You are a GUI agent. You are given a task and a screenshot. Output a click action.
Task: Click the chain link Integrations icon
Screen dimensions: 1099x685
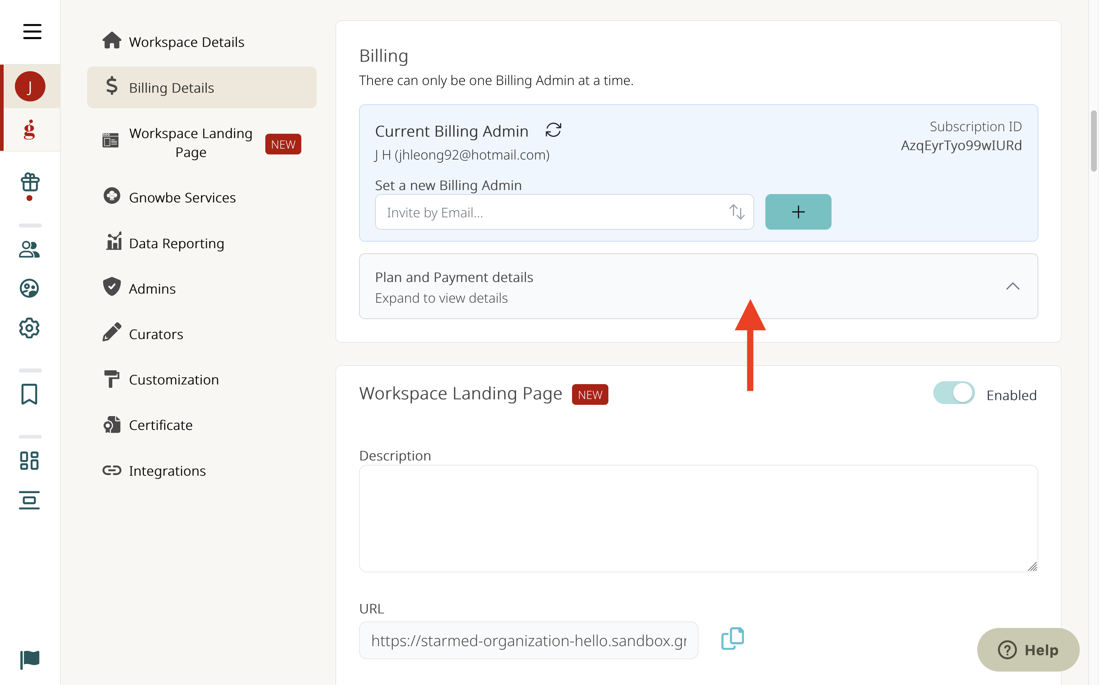(112, 470)
